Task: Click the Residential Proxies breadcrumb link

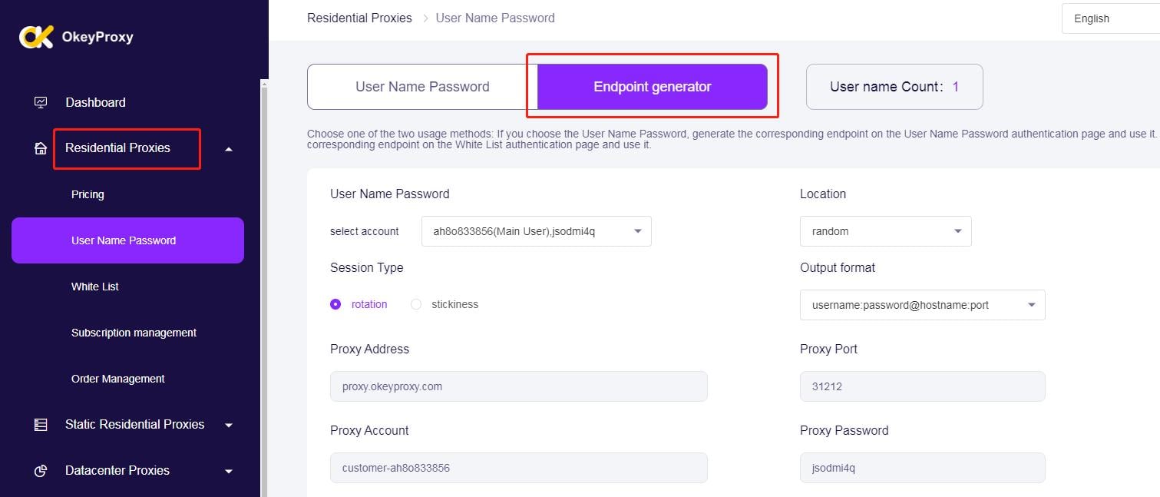Action: click(x=359, y=18)
